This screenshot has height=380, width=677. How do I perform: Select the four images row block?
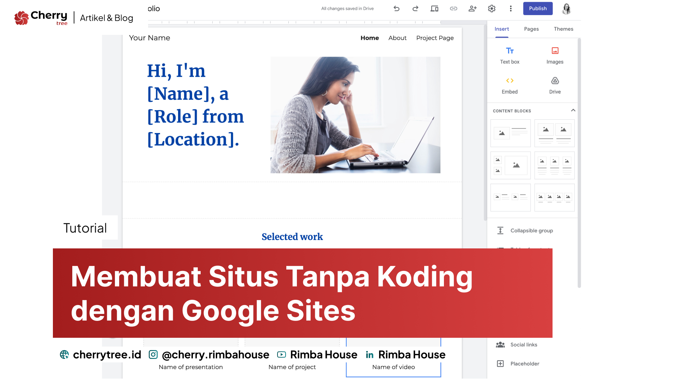pos(554,197)
